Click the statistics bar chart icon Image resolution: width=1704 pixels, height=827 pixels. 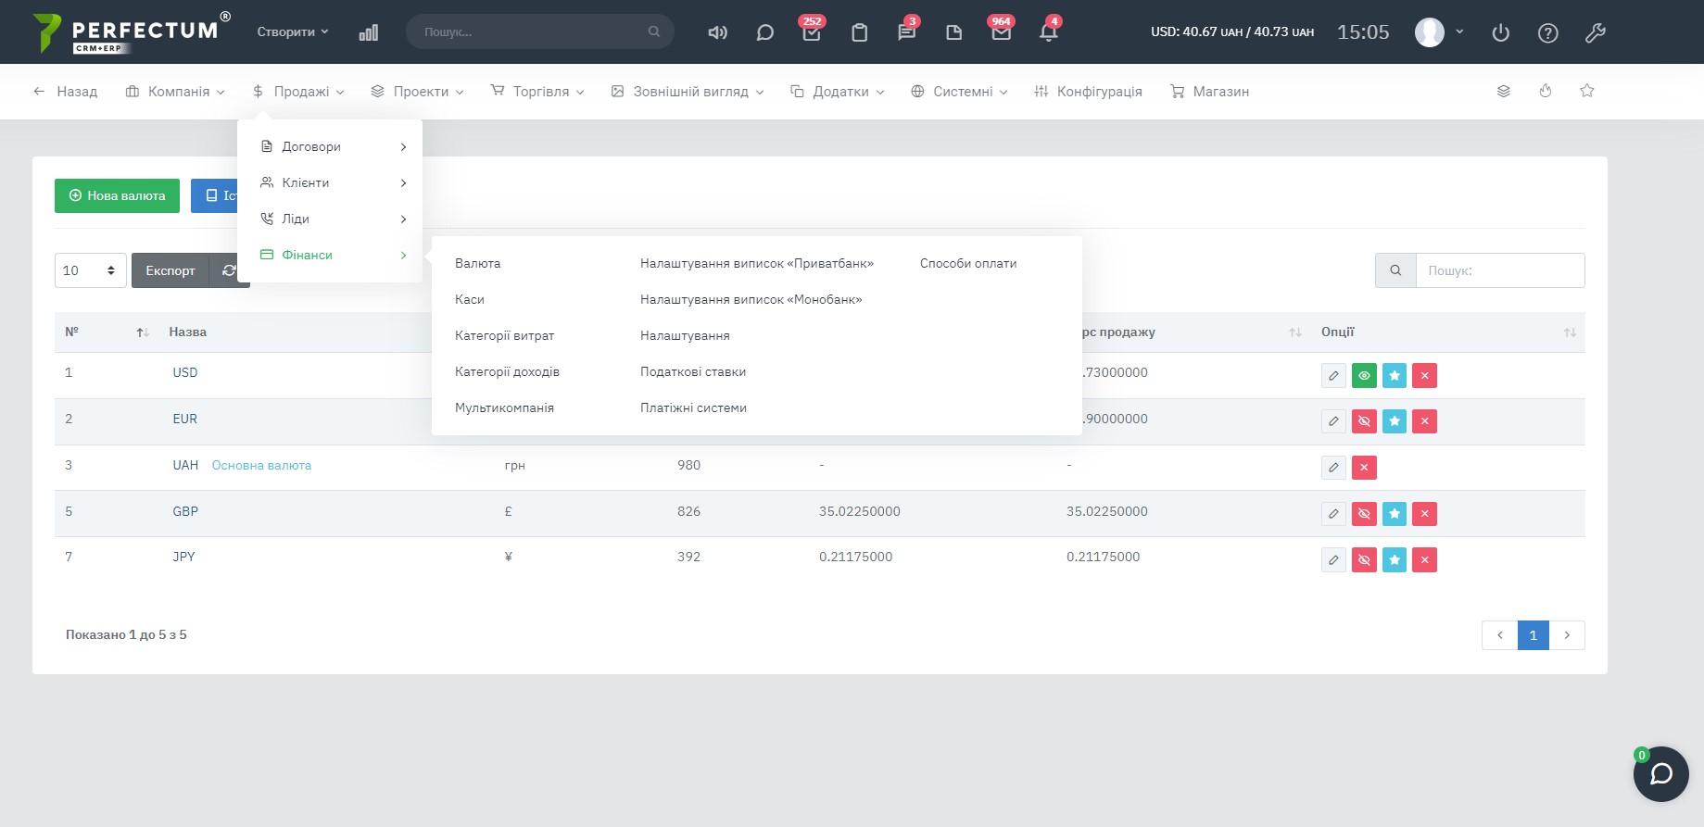368,32
